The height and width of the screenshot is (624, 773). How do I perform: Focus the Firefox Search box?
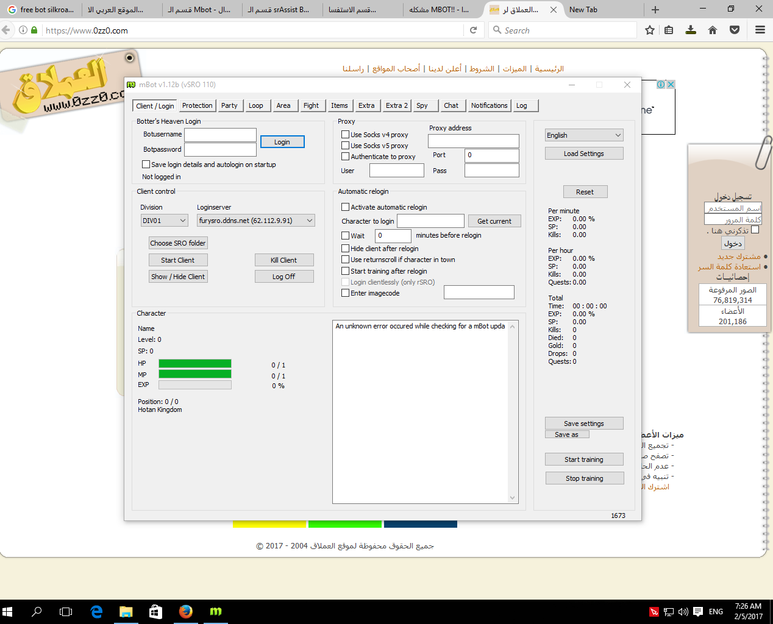(x=563, y=30)
